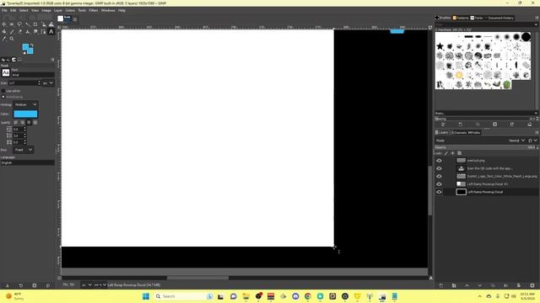Lock alpha channel checkerboard icon
540x303 pixels.
pyautogui.click(x=459, y=153)
